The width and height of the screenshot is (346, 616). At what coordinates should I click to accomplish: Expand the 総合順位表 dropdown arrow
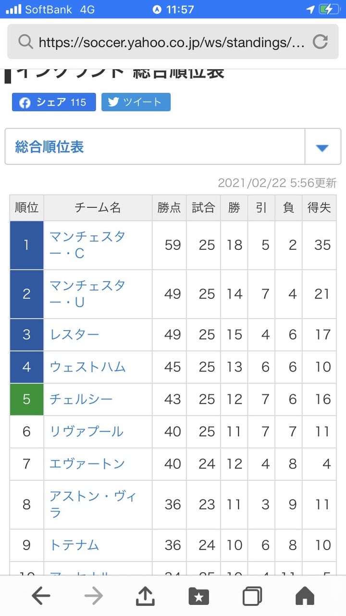[321, 147]
